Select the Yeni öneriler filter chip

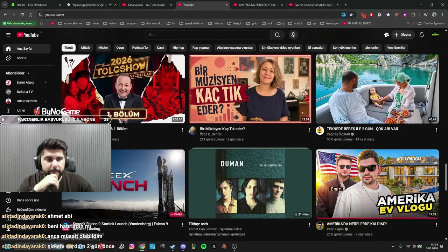[396, 48]
